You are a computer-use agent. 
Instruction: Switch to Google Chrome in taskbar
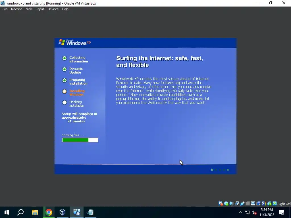click(x=49, y=212)
